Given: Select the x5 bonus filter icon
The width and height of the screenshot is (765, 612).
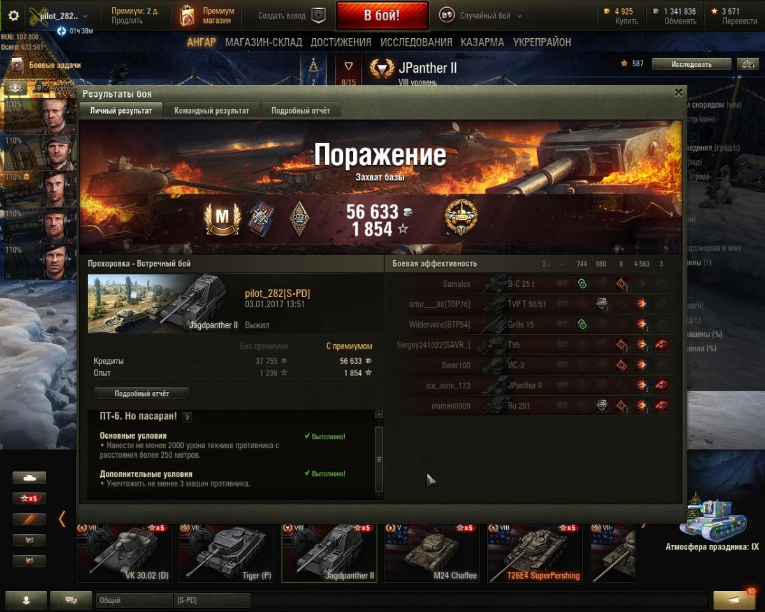Looking at the screenshot, I should (x=29, y=499).
